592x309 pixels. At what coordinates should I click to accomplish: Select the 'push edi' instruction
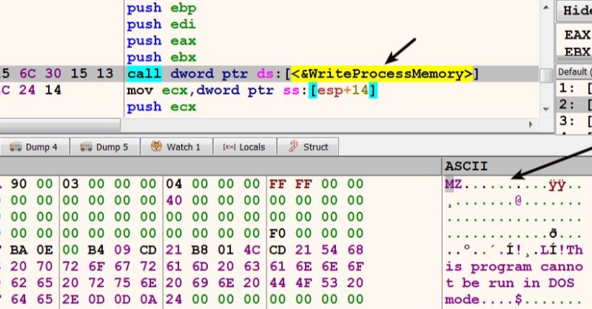point(161,24)
